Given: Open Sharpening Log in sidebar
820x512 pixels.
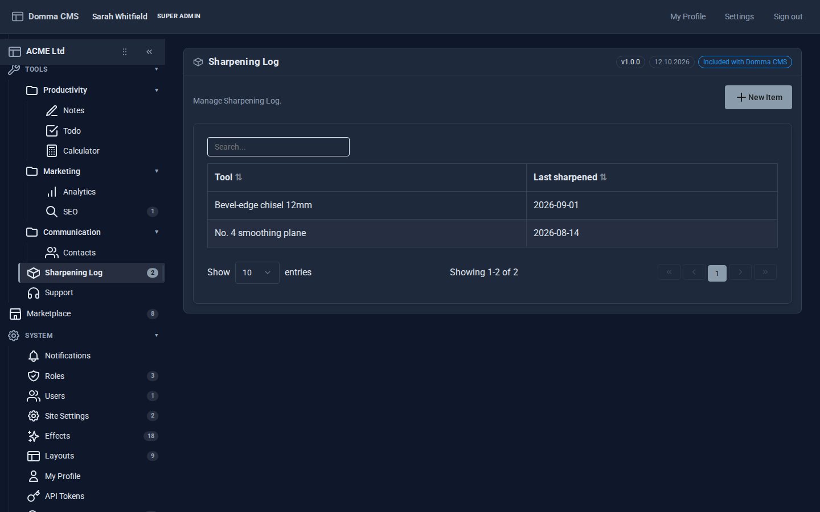Looking at the screenshot, I should pos(92,272).
